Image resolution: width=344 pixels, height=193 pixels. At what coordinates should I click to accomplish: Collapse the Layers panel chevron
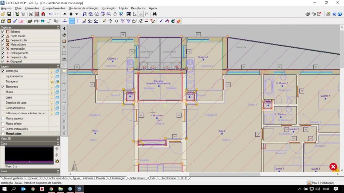click(58, 66)
